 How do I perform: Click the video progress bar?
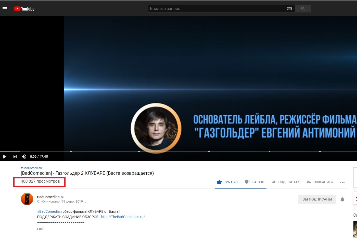[x=178, y=152]
